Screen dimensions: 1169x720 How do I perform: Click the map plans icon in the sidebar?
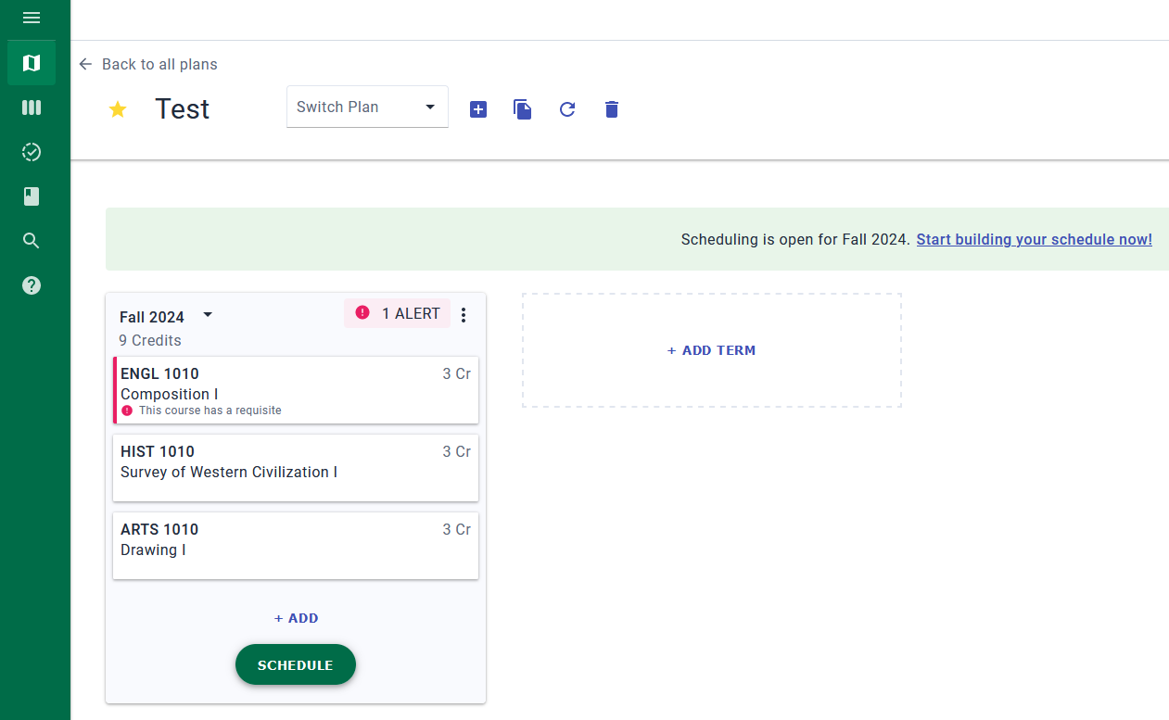click(32, 63)
